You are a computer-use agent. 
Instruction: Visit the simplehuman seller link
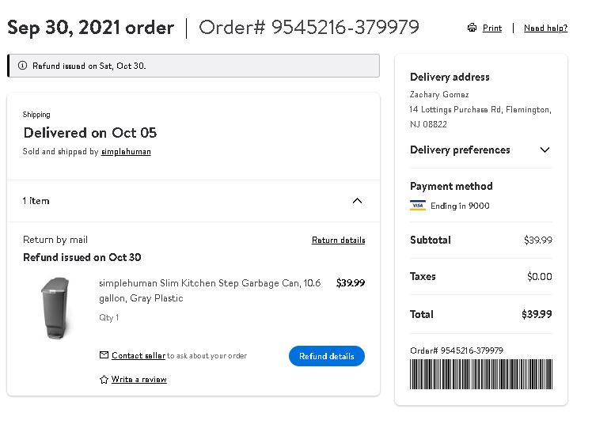(x=126, y=152)
